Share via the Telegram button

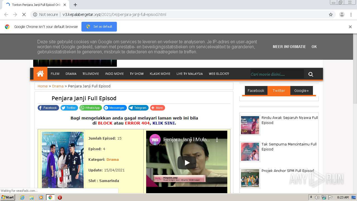[x=138, y=108]
